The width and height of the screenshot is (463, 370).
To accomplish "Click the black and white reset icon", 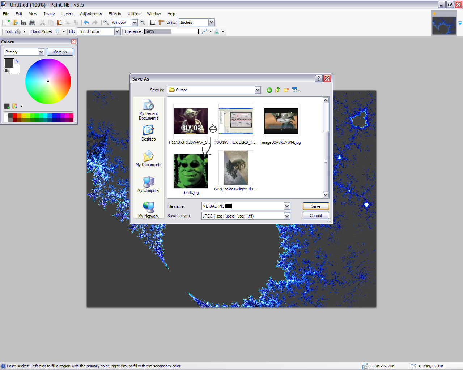I will (x=6, y=71).
